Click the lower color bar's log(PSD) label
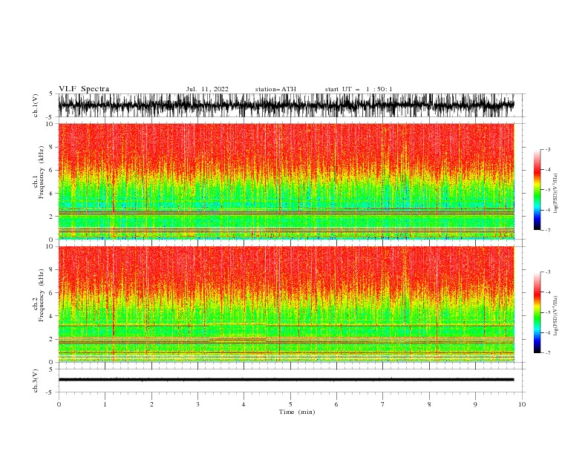Screen dimensions: 588x454 point(556,317)
